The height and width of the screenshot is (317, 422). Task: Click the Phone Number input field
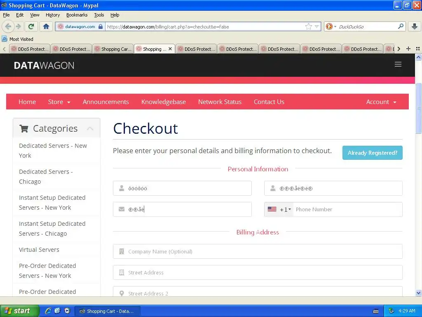(x=347, y=209)
